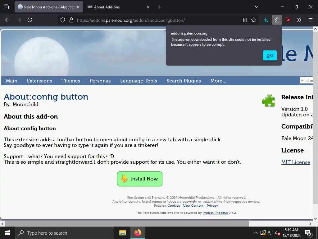Open the Search Plugins navigation item
Image resolution: width=318 pixels, height=239 pixels.
[x=184, y=81]
